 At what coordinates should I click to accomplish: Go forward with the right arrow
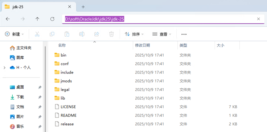pos(23,19)
